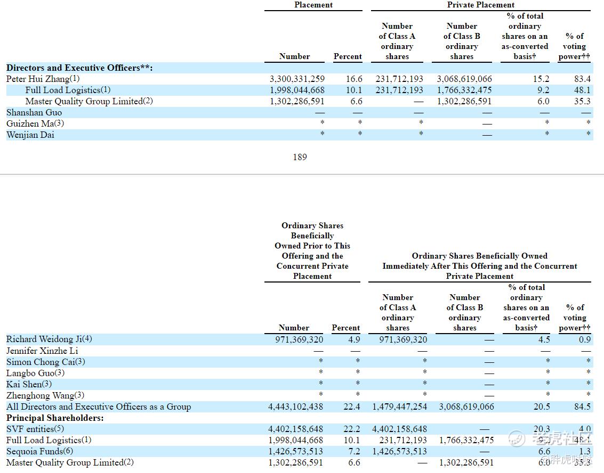Click the upper table 'Percent' column header

point(348,56)
